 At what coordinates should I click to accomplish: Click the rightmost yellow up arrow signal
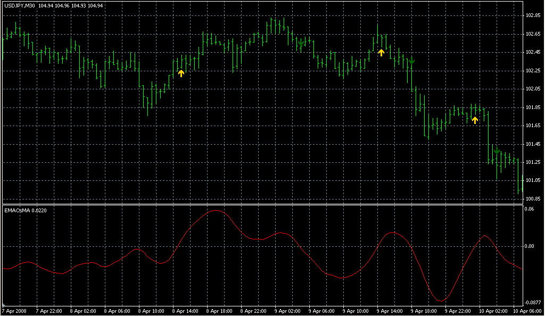click(475, 120)
